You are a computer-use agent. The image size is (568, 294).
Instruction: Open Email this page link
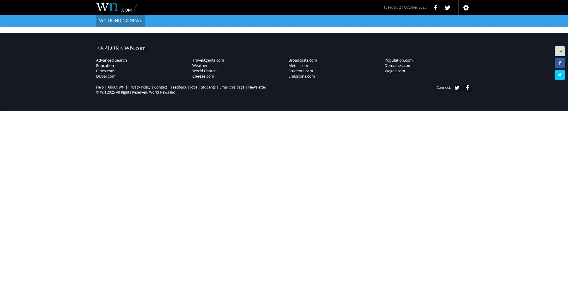click(x=232, y=87)
